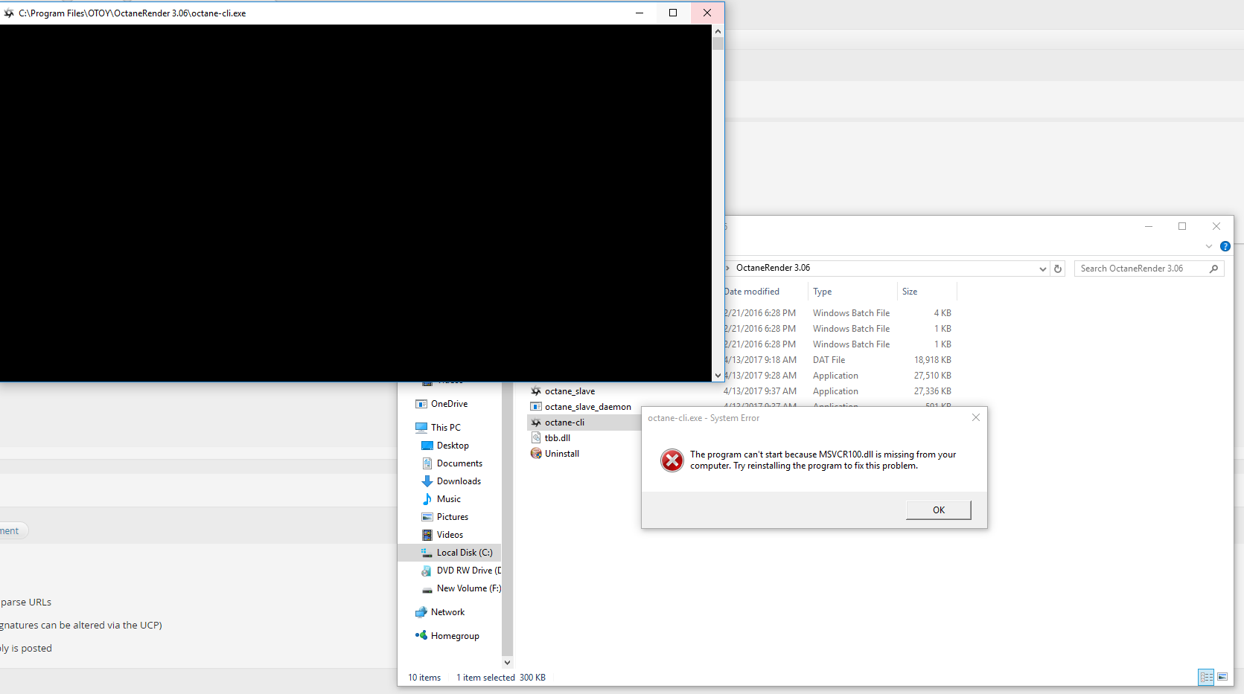Screen dimensions: 1244x694
Task: Click the '1 item selected 300 KB' status
Action: pyautogui.click(x=501, y=678)
